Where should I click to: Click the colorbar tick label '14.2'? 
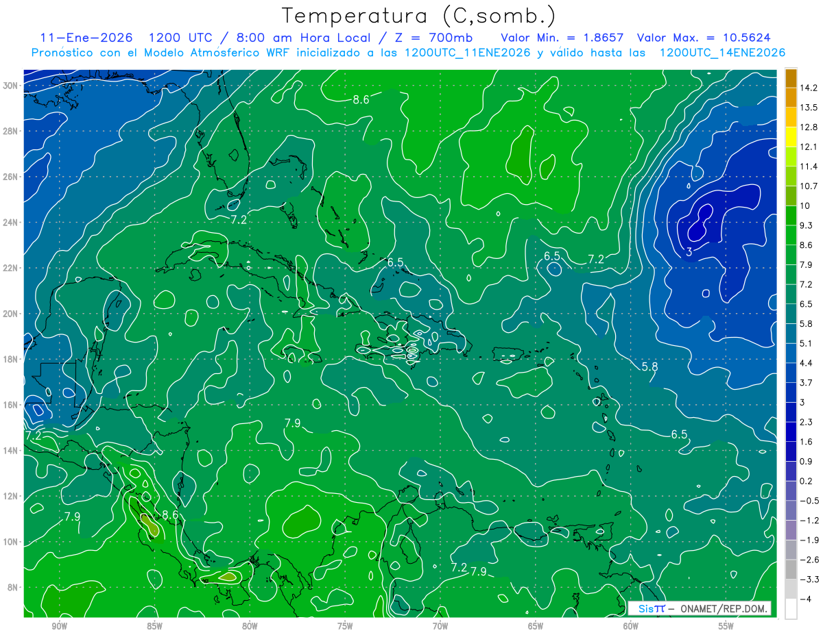(809, 88)
